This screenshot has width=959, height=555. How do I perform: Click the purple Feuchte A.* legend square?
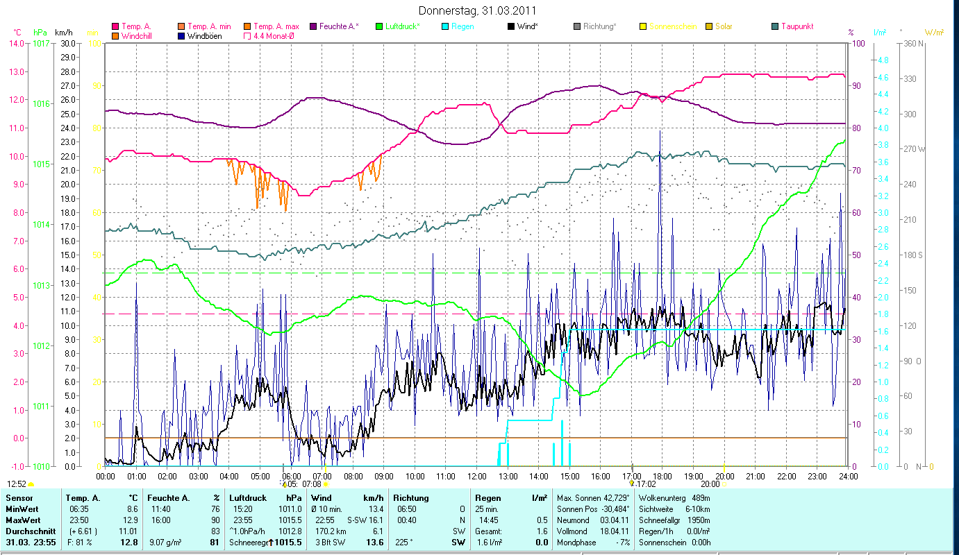click(x=313, y=27)
